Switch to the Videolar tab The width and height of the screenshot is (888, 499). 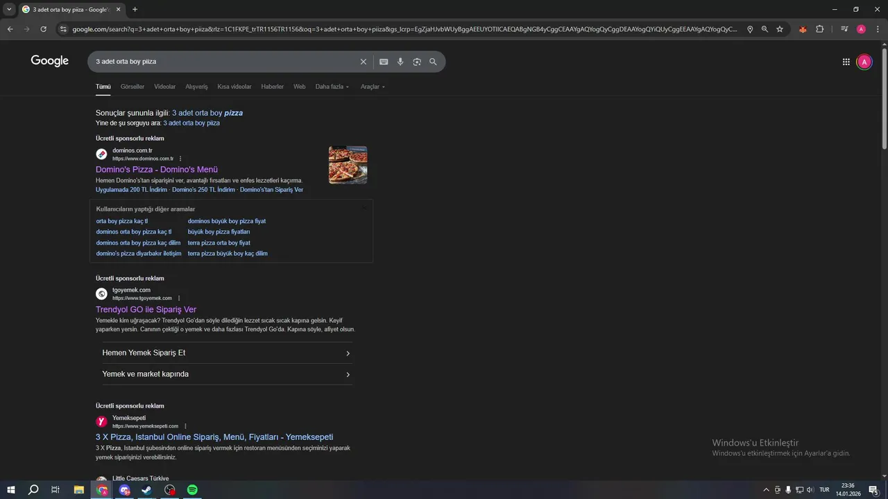(x=165, y=87)
